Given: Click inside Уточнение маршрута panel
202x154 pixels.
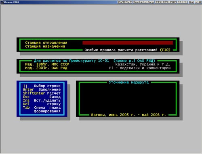Looking at the screenshot, I should 128,99.
